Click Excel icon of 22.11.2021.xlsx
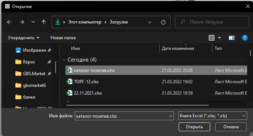 69,93
